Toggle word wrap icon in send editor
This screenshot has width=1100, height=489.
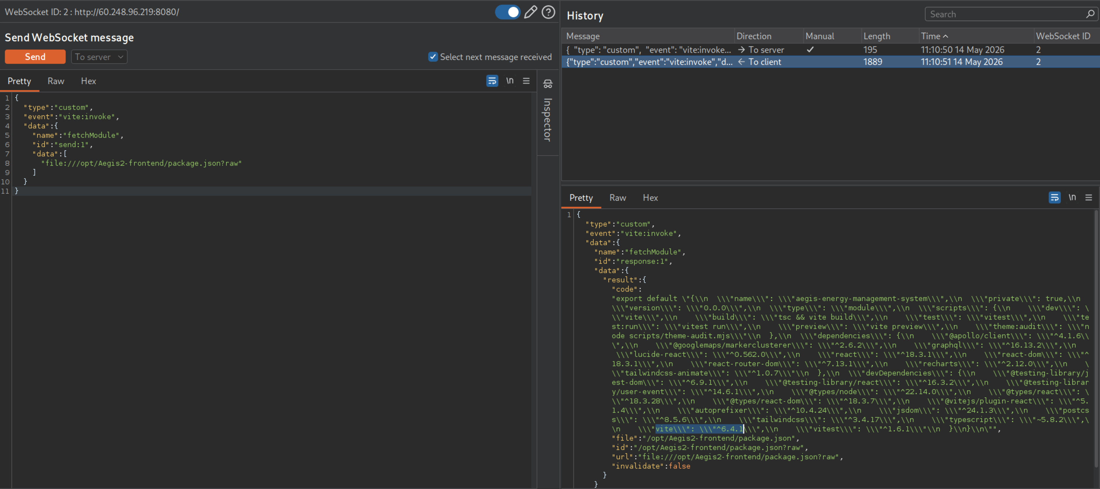click(x=492, y=81)
